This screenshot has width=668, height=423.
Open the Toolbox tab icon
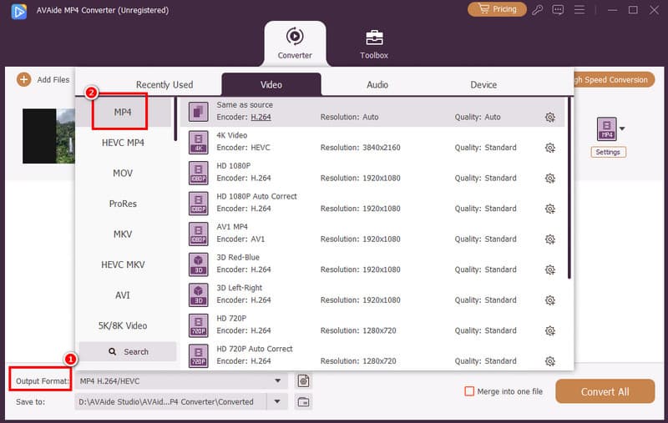[374, 38]
